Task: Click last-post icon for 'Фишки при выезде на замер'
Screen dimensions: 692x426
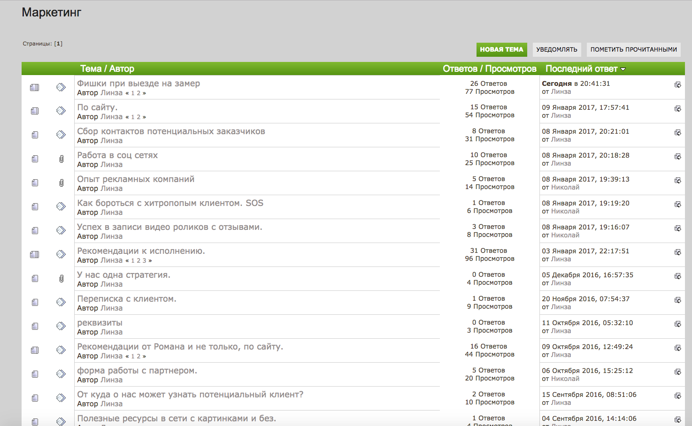Action: pyautogui.click(x=677, y=85)
